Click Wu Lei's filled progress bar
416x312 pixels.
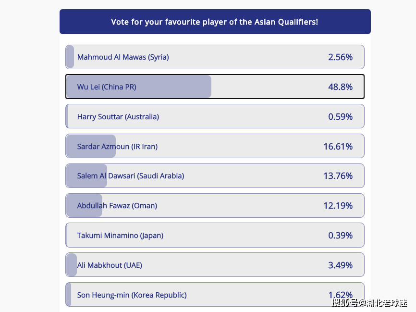pos(139,87)
